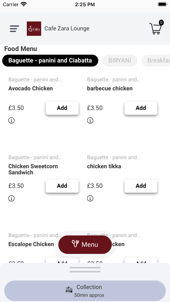Show info for Chicken Sweetcorn Sandwich
170x302 pixels.
[x=11, y=198]
